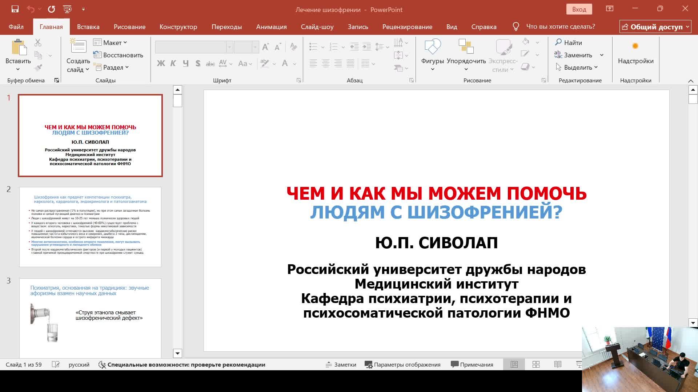Click the Increase Font Size icon

point(265,46)
